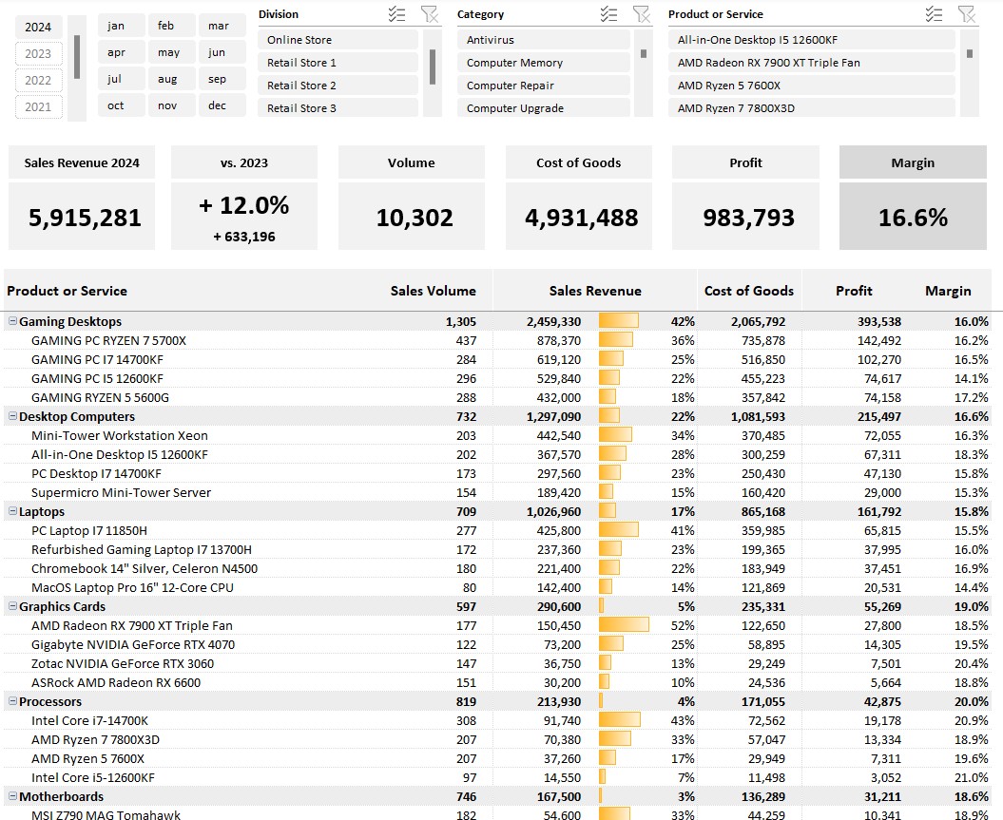Collapse the Gaming Desktops group

13,321
